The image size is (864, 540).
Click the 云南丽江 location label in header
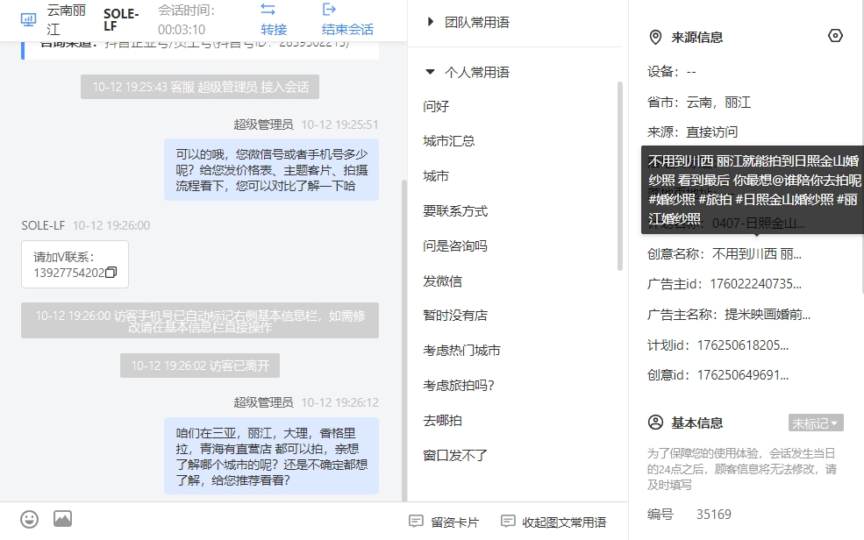coord(67,20)
